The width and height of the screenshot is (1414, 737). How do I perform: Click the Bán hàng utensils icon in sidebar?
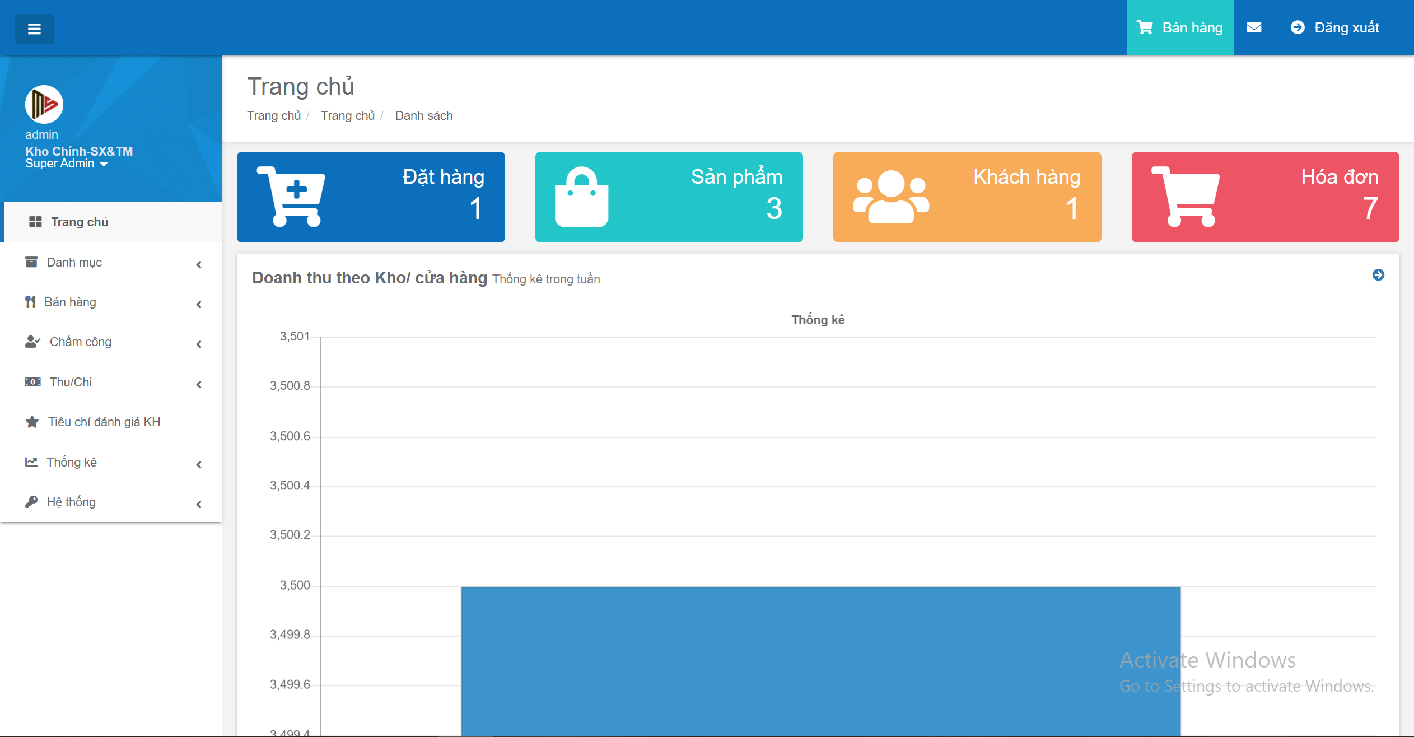[x=31, y=302]
